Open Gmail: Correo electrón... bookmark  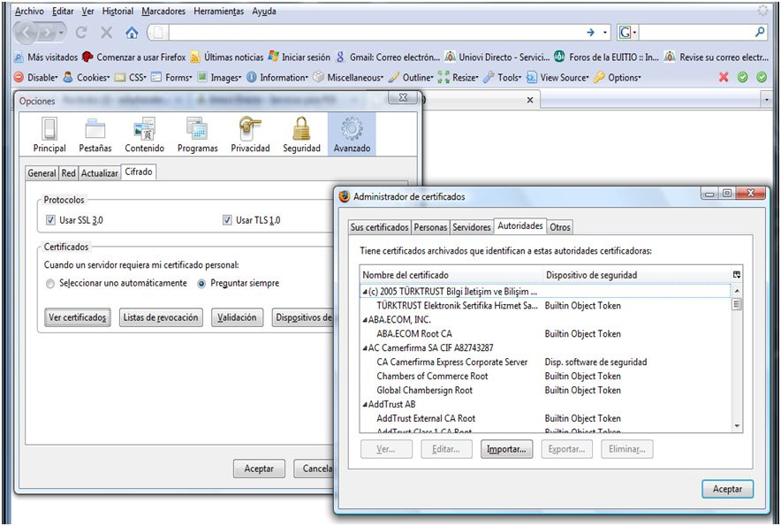click(x=388, y=57)
